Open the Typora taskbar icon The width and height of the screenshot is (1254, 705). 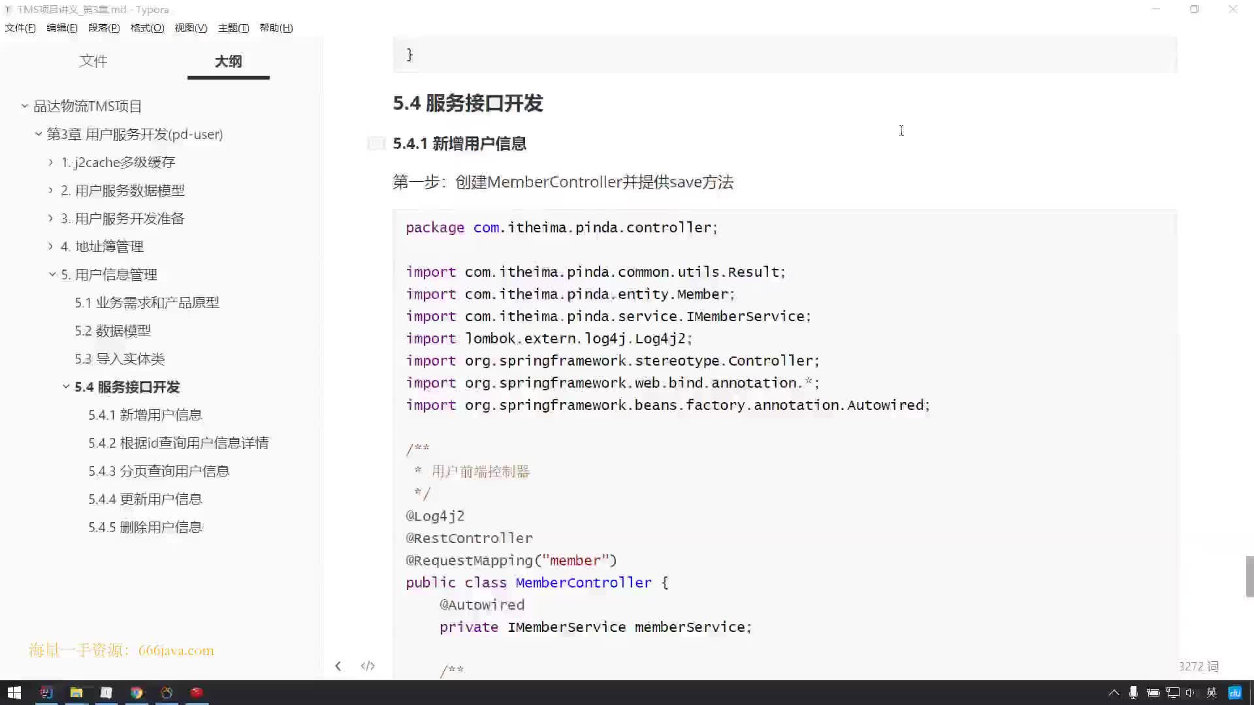click(106, 693)
